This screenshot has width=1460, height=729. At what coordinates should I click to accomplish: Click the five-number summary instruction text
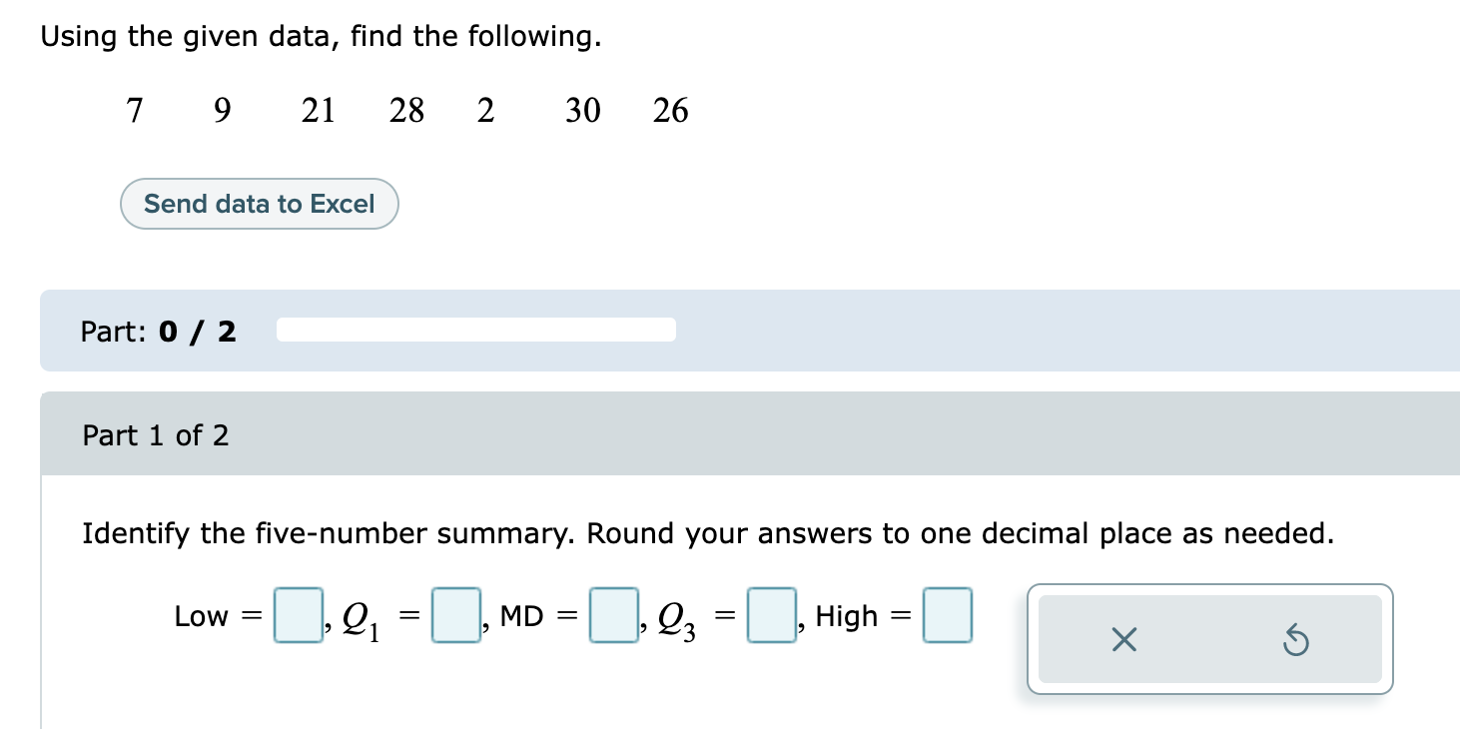[x=708, y=534]
